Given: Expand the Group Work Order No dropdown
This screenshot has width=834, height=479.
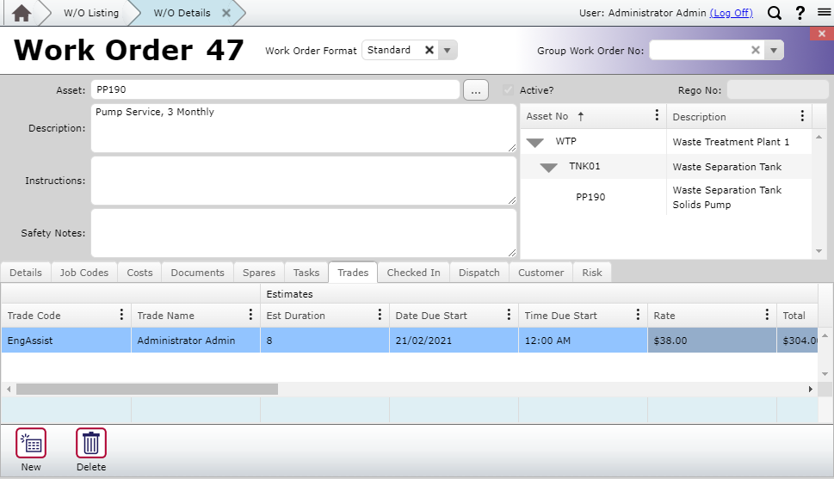Looking at the screenshot, I should click(x=774, y=51).
